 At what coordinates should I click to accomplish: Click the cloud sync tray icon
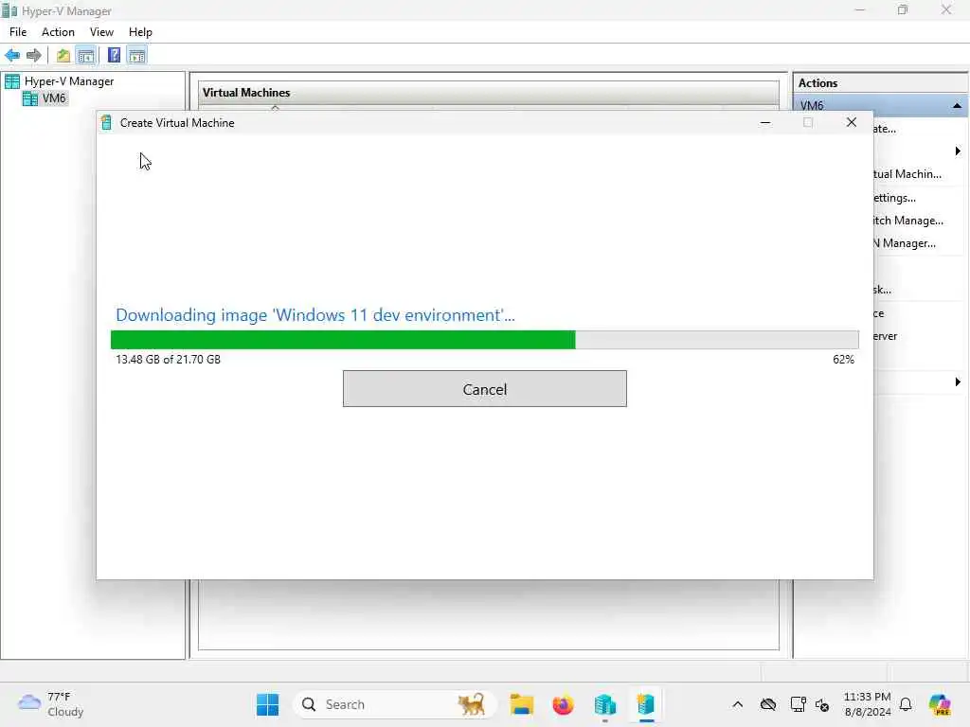click(x=767, y=704)
